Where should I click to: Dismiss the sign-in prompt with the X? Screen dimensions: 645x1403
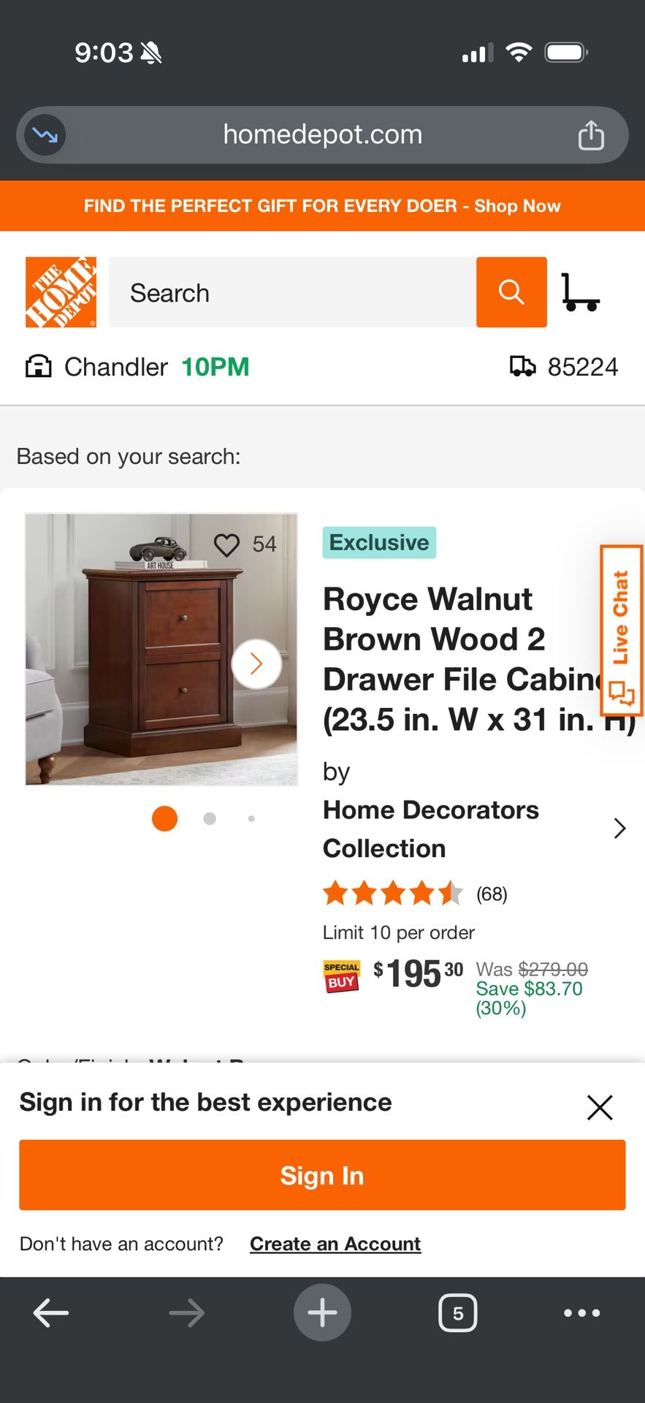(599, 1108)
